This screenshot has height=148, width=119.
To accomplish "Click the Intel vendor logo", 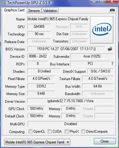I will [102, 30].
